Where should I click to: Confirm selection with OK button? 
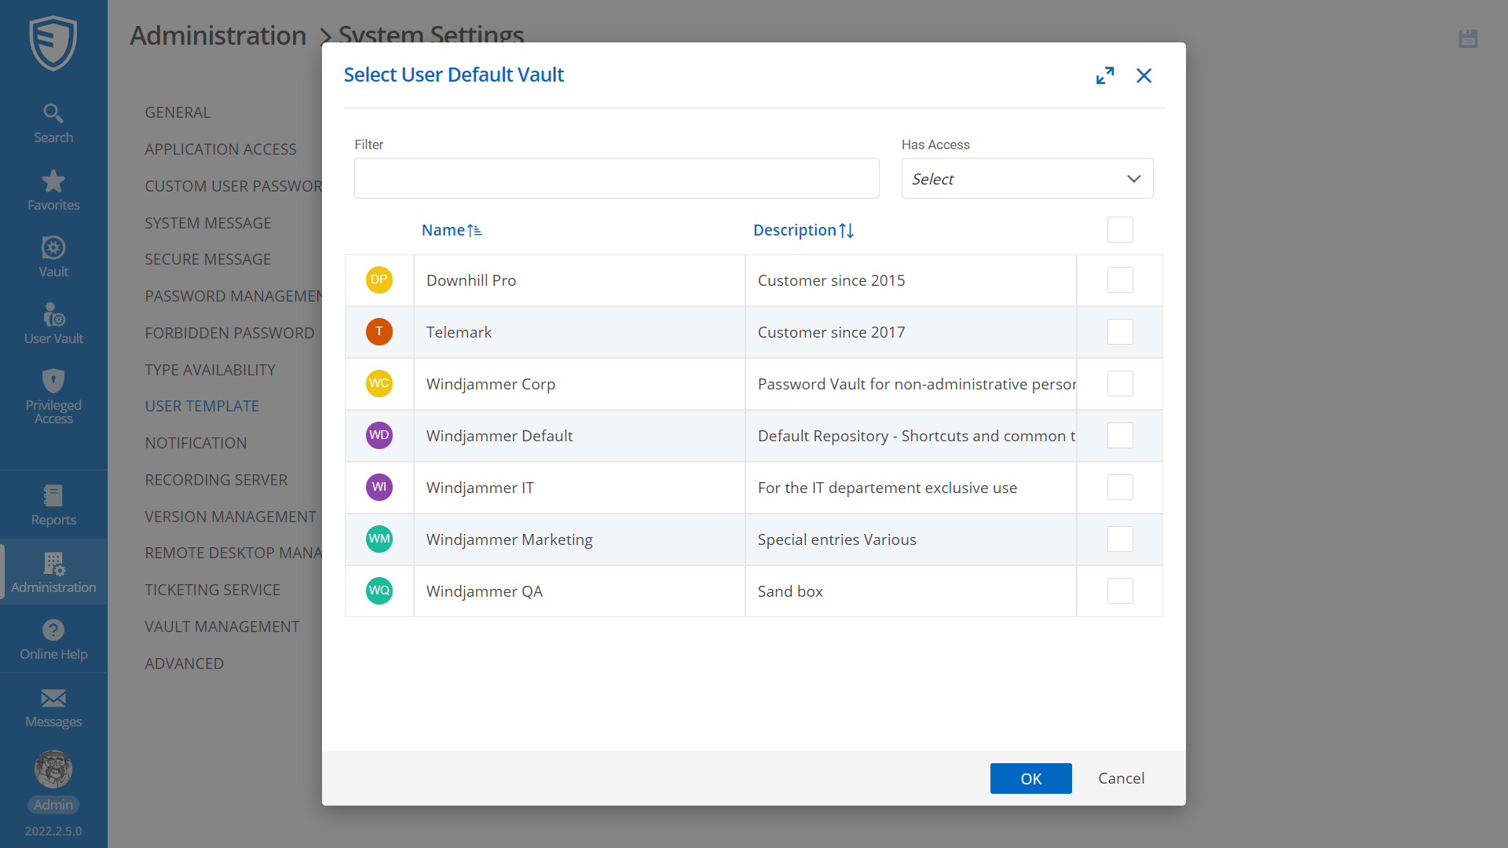pyautogui.click(x=1030, y=778)
